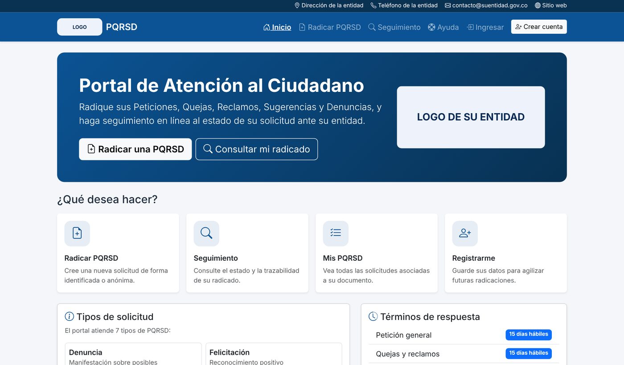Click the LOGO DE SU ENTIDAD placeholder
624x365 pixels.
coord(471,117)
